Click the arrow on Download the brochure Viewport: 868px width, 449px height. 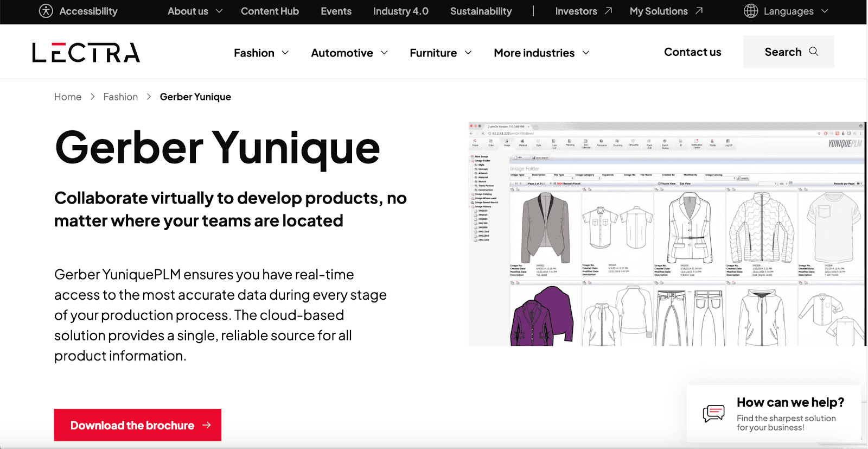tap(206, 425)
